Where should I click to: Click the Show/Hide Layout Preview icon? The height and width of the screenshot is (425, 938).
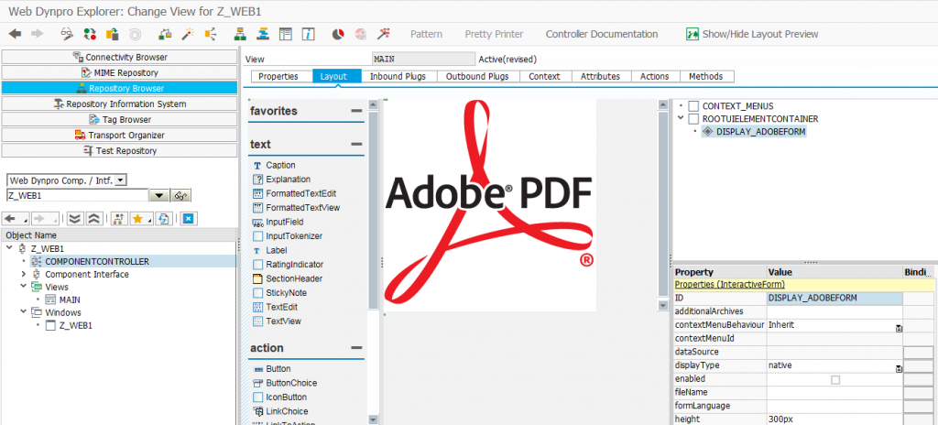click(693, 34)
